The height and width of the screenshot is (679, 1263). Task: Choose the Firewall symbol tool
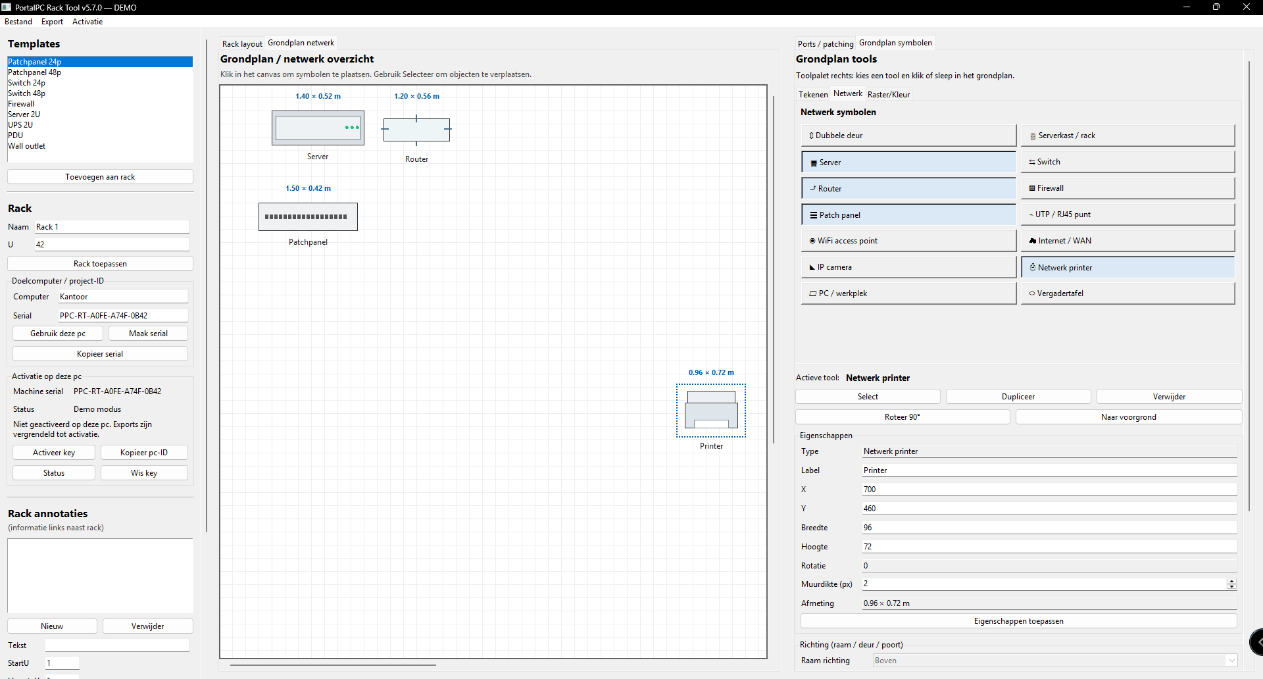click(x=1127, y=188)
